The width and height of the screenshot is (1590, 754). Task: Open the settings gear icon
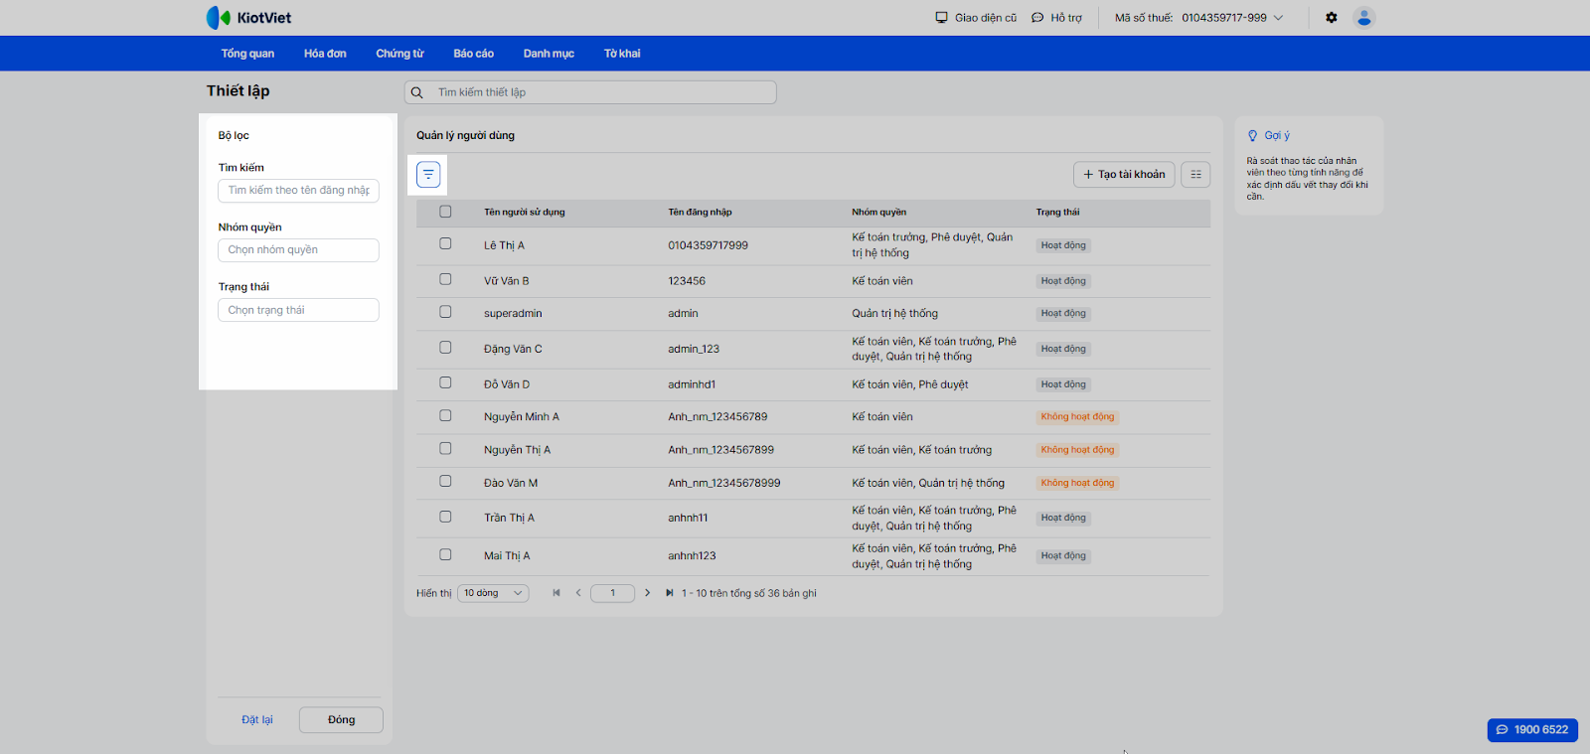point(1332,18)
